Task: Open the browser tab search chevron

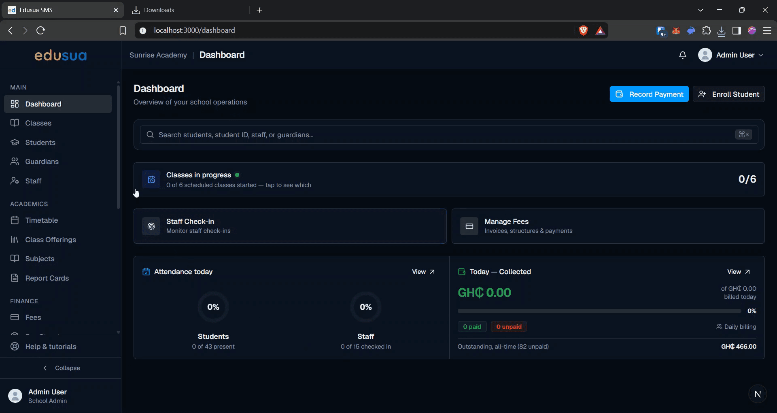Action: point(701,10)
